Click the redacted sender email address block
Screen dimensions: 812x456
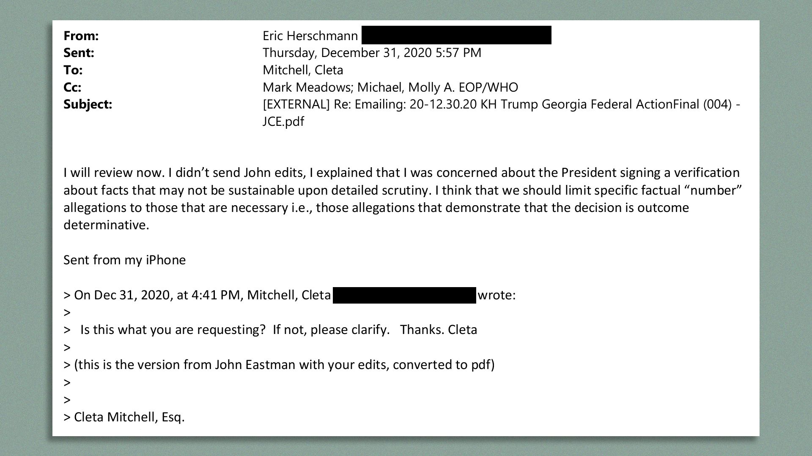446,35
